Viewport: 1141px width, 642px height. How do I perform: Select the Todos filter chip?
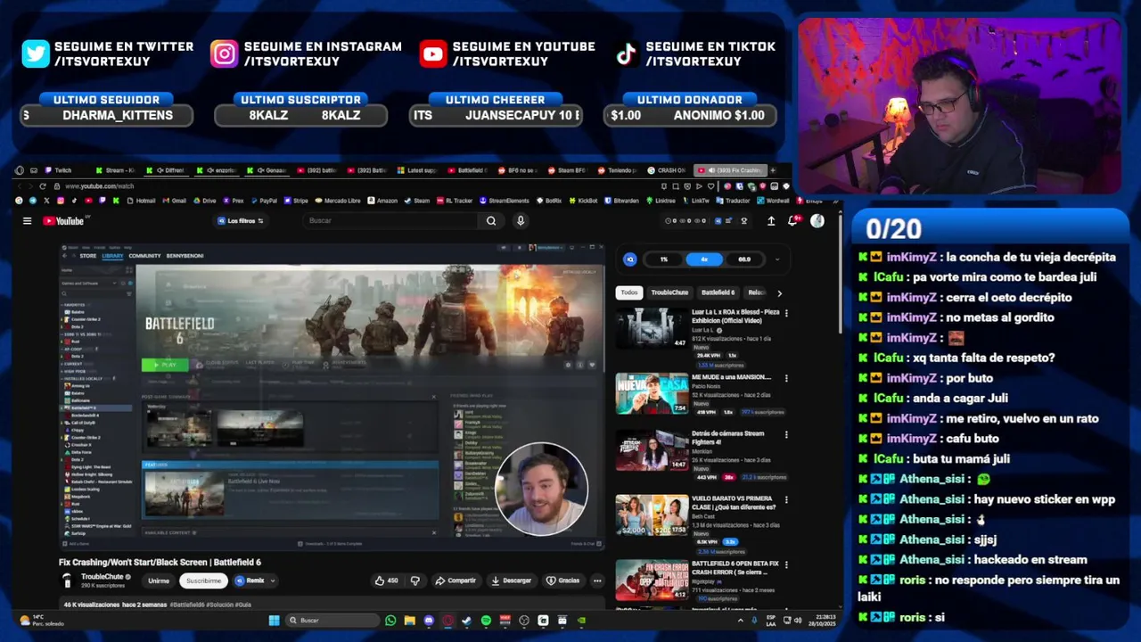(x=629, y=292)
